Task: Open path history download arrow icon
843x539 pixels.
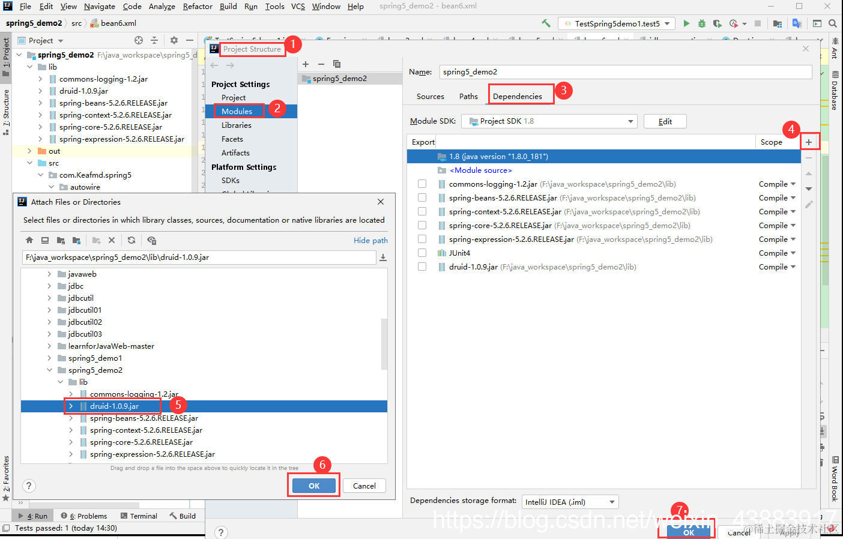Action: [383, 257]
